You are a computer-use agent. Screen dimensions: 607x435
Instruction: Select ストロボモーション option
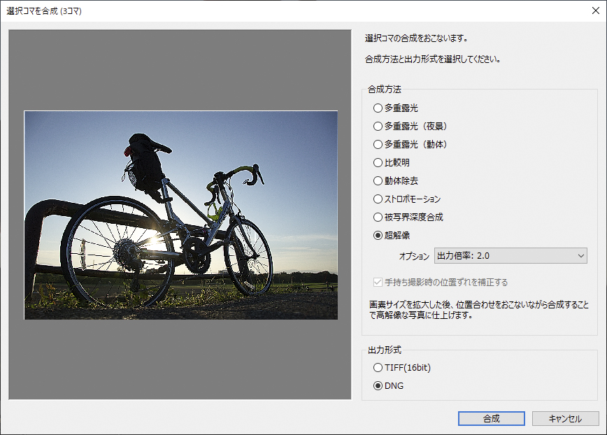click(407, 199)
